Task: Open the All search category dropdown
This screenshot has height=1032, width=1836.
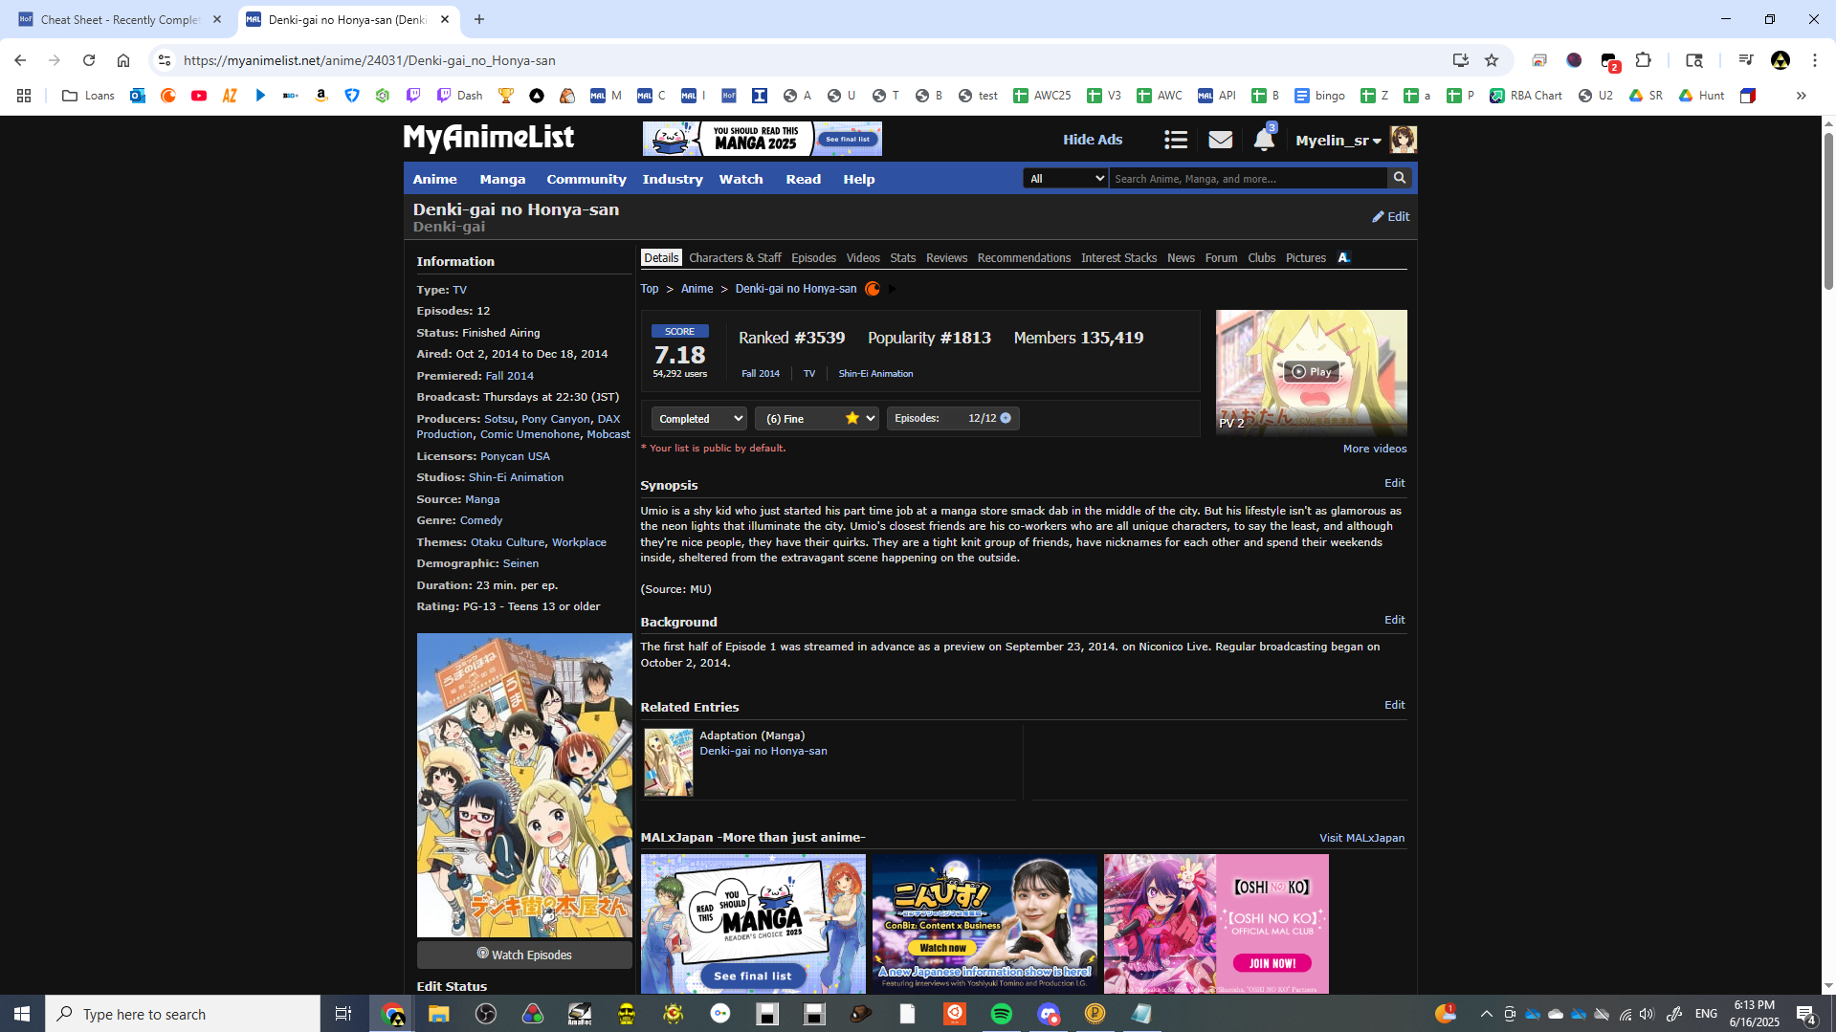Action: pos(1066,178)
